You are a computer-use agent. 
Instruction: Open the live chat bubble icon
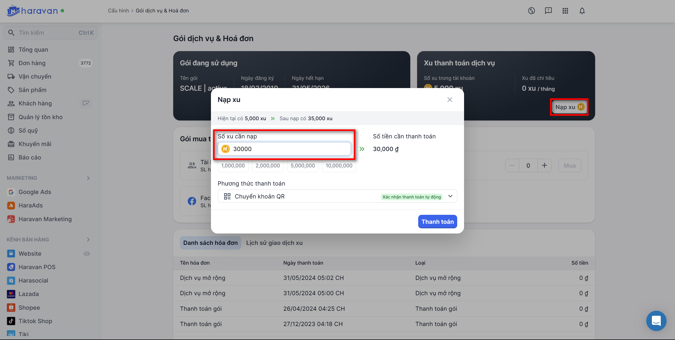(656, 321)
